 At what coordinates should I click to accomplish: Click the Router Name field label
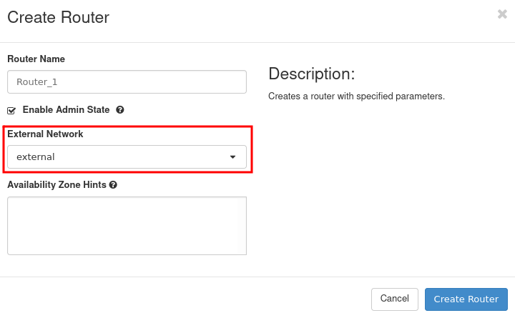pyautogui.click(x=36, y=59)
